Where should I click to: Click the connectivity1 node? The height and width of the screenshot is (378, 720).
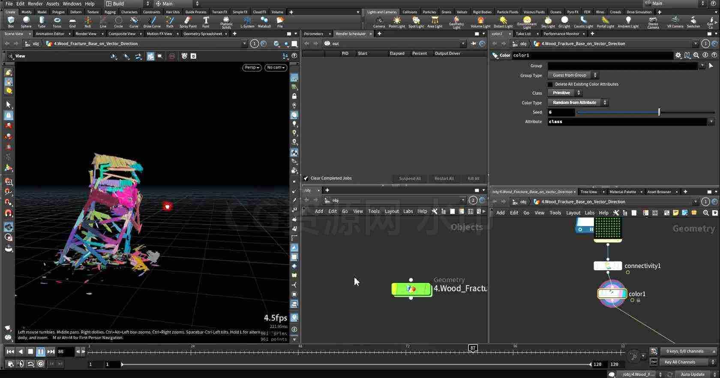click(608, 266)
